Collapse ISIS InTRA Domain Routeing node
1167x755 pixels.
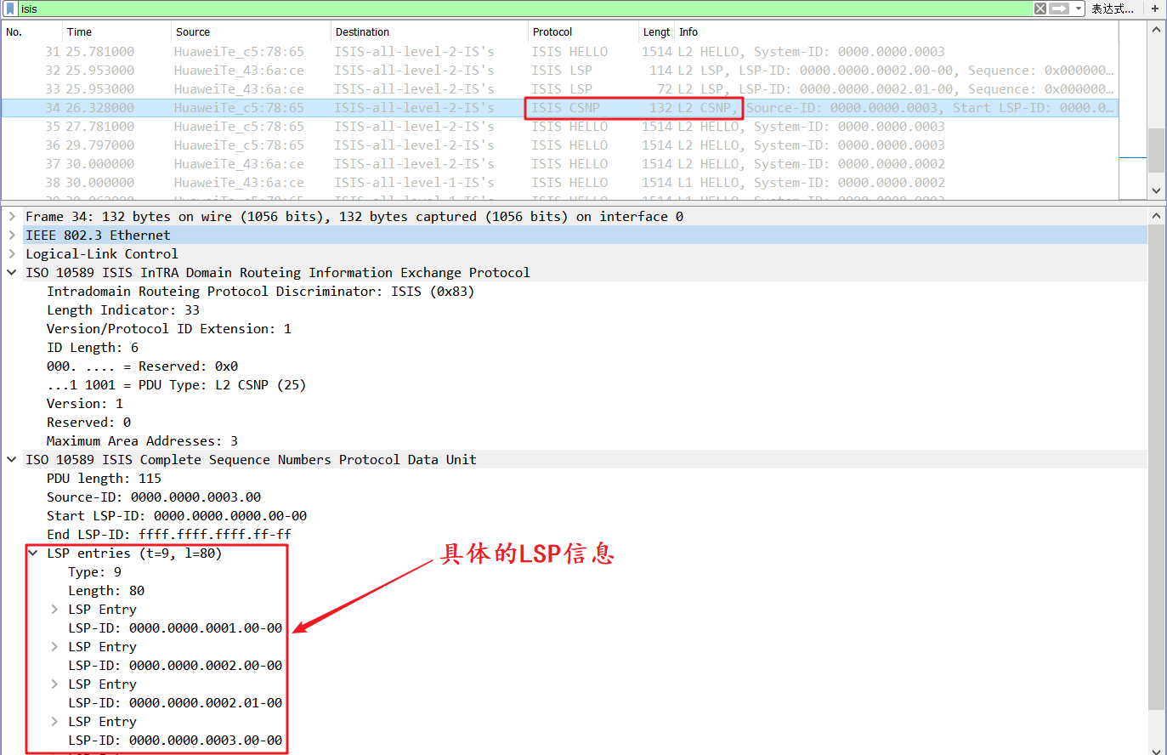click(x=12, y=273)
